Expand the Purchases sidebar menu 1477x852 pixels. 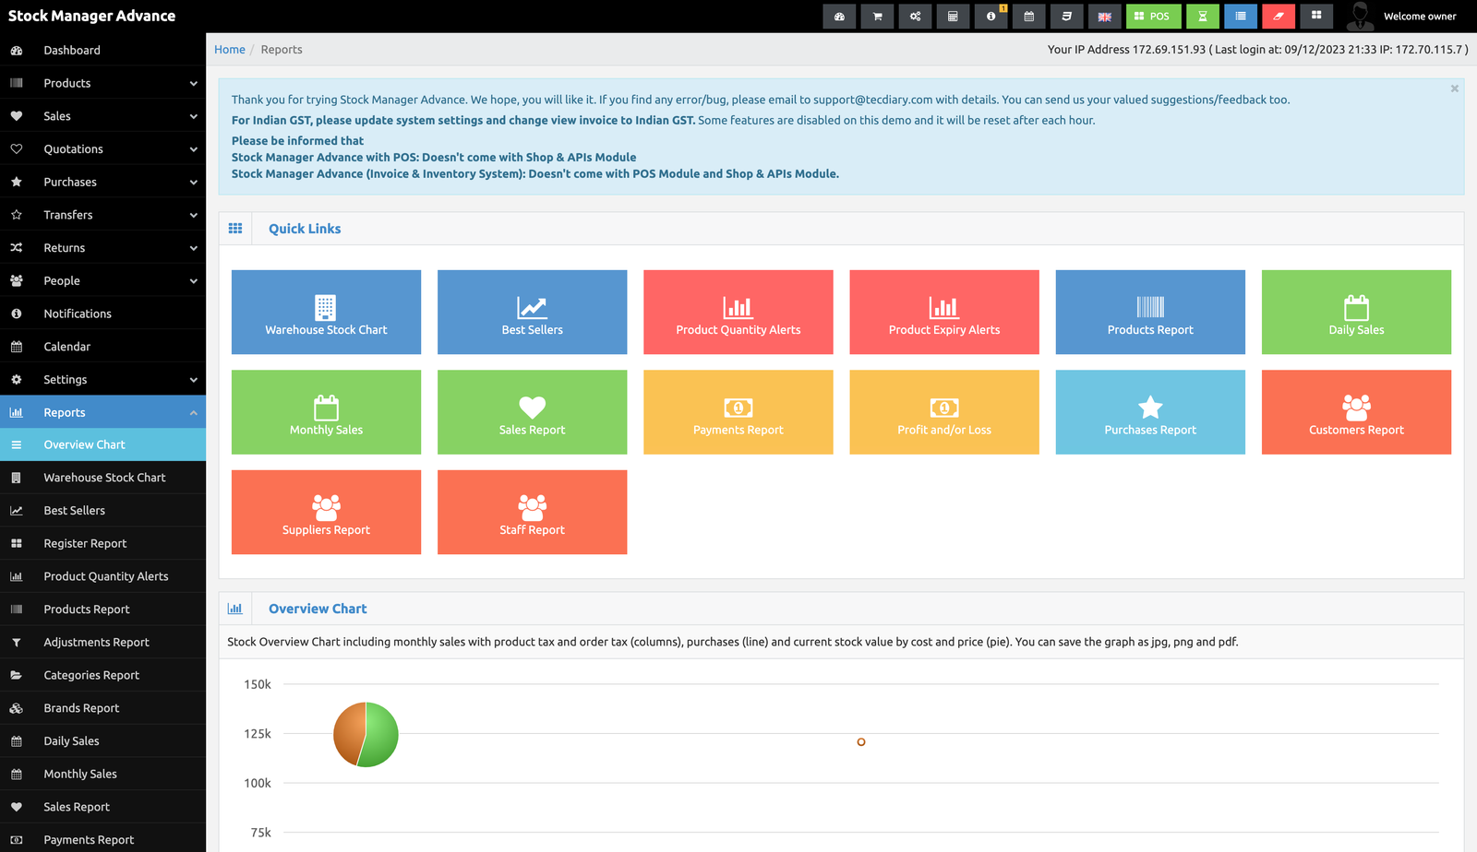[102, 182]
